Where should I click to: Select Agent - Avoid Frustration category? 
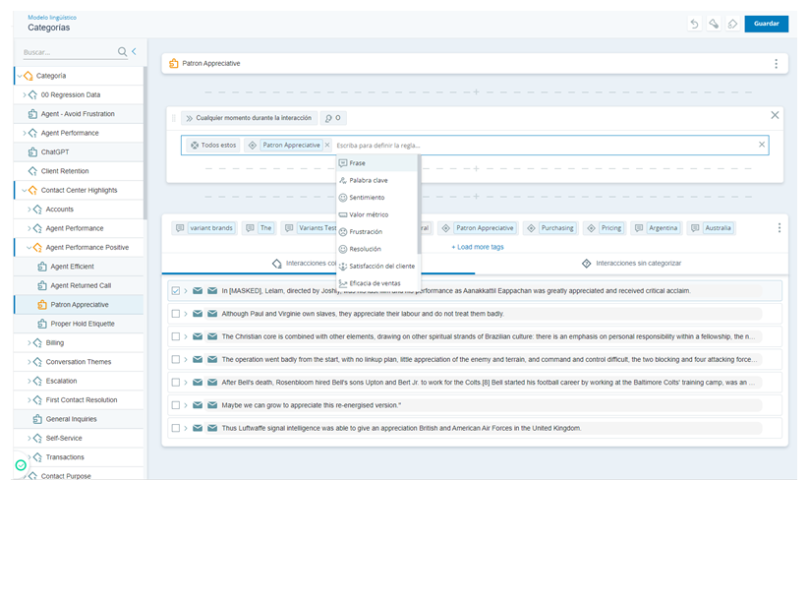(78, 114)
